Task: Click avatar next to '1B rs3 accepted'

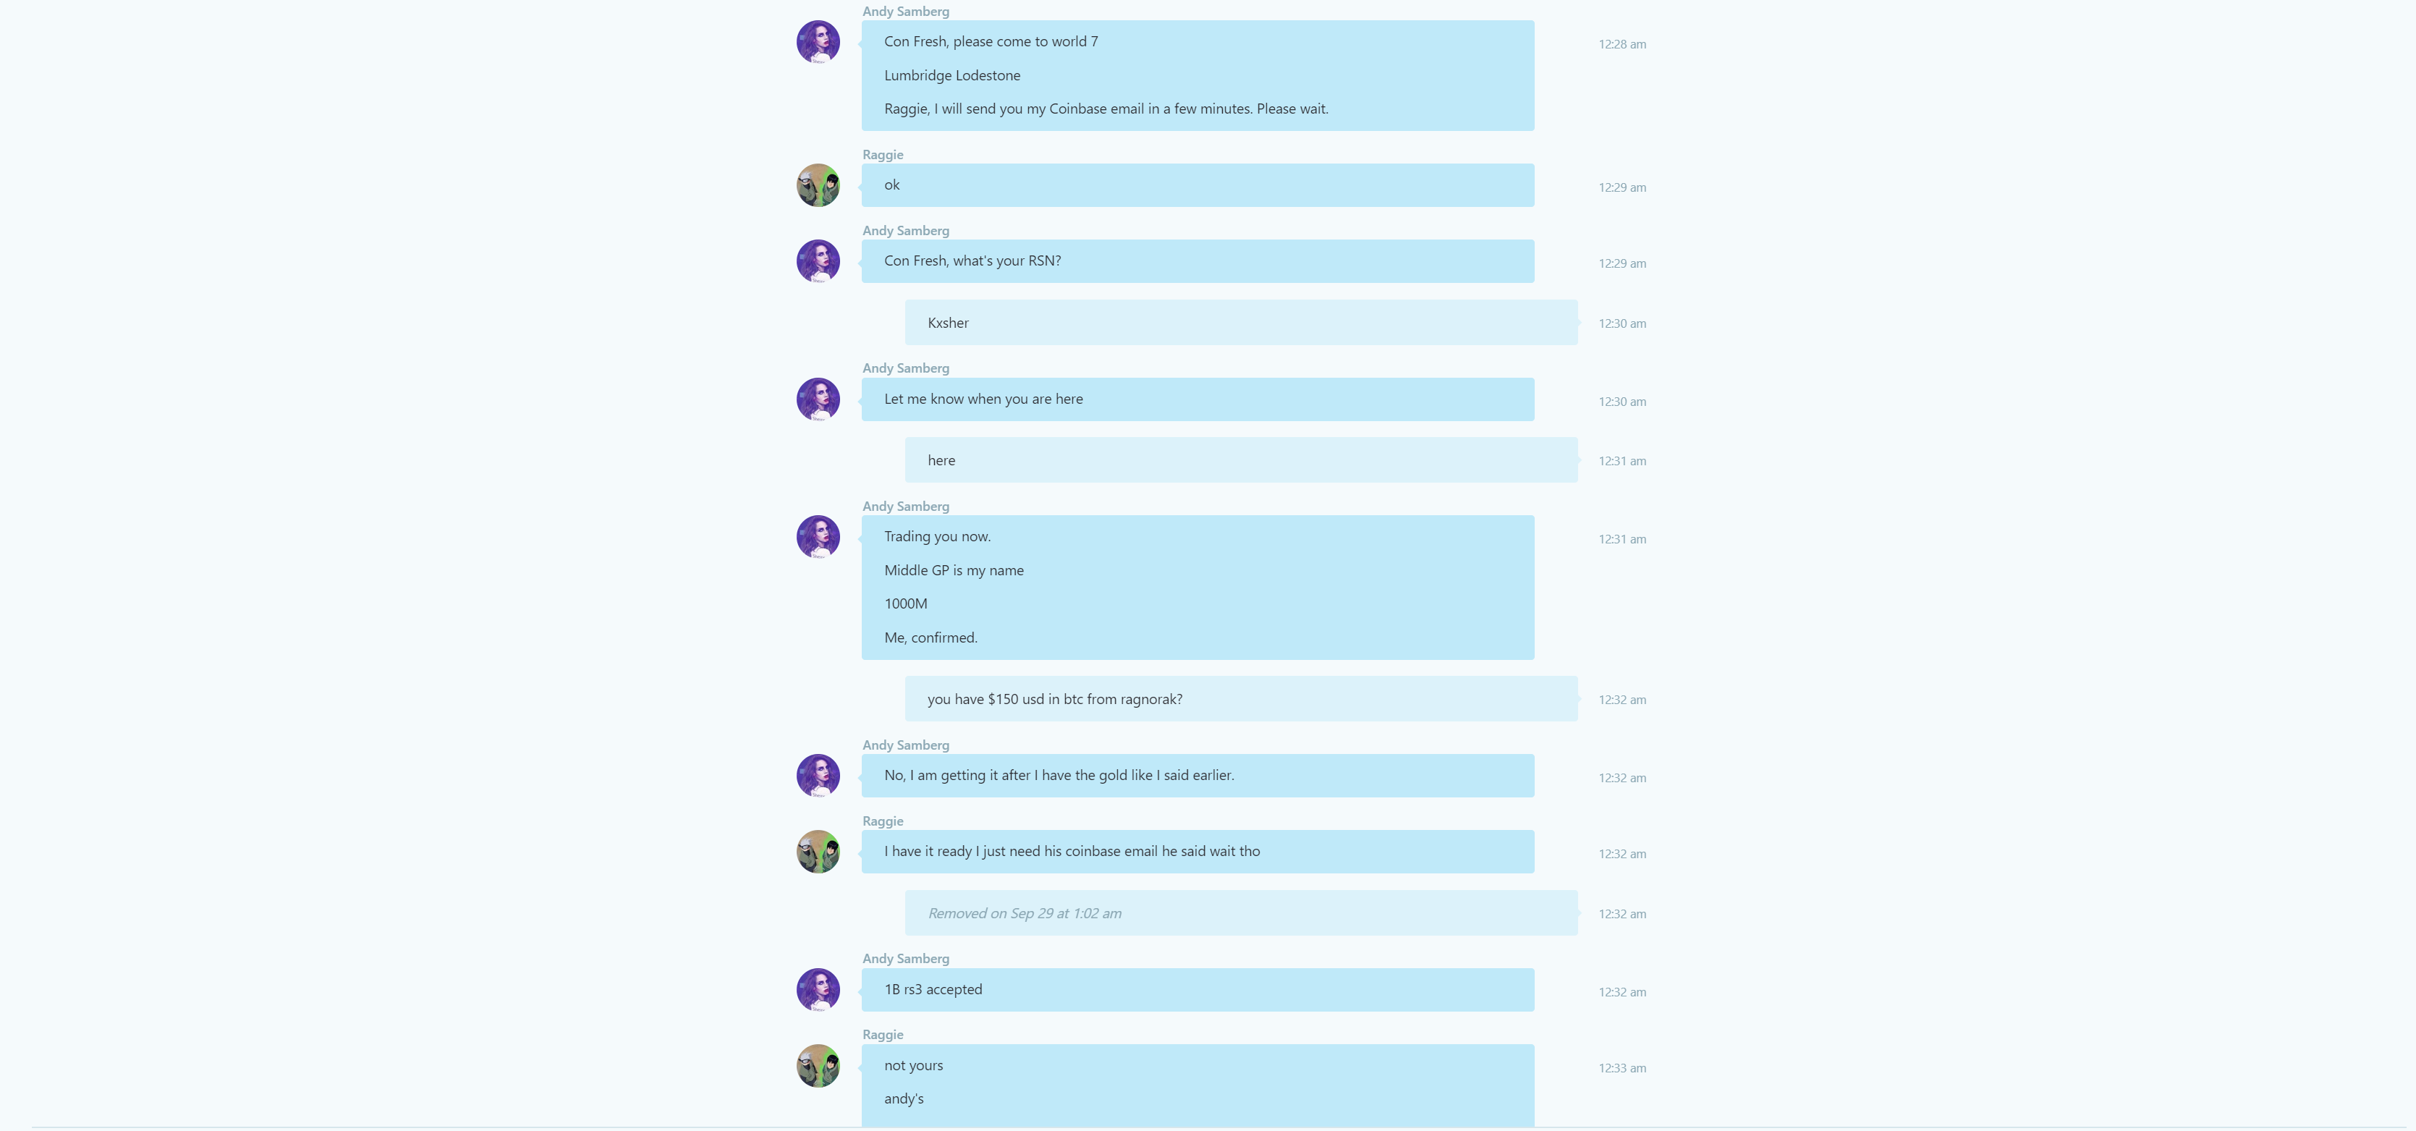Action: tap(818, 991)
